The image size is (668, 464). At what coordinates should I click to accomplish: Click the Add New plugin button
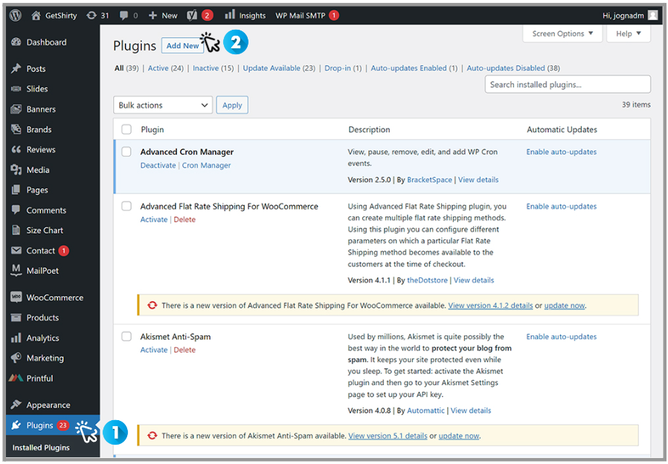(182, 45)
